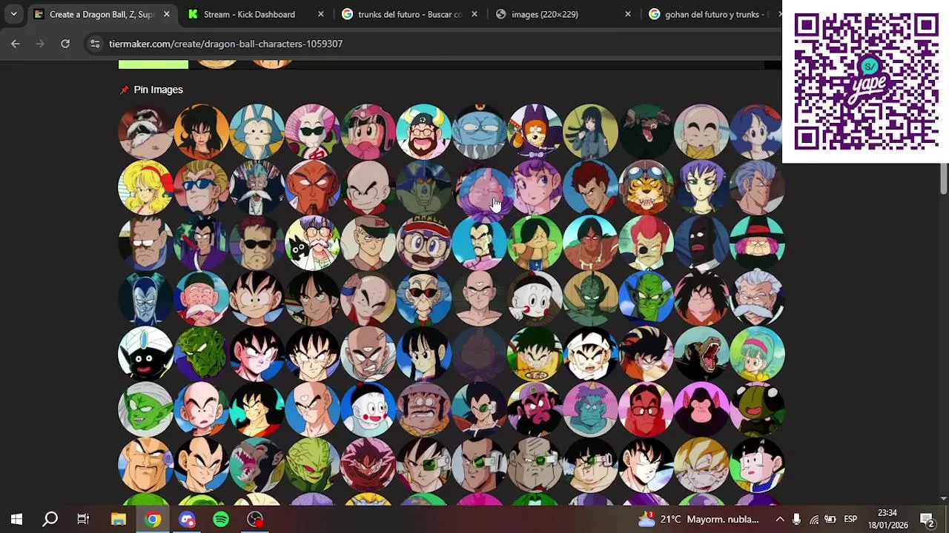949x533 pixels.
Task: Click the Pin Images label
Action: [158, 90]
